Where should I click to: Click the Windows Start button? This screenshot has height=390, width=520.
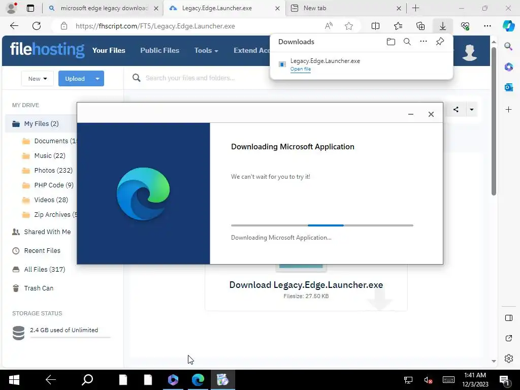coord(14,380)
